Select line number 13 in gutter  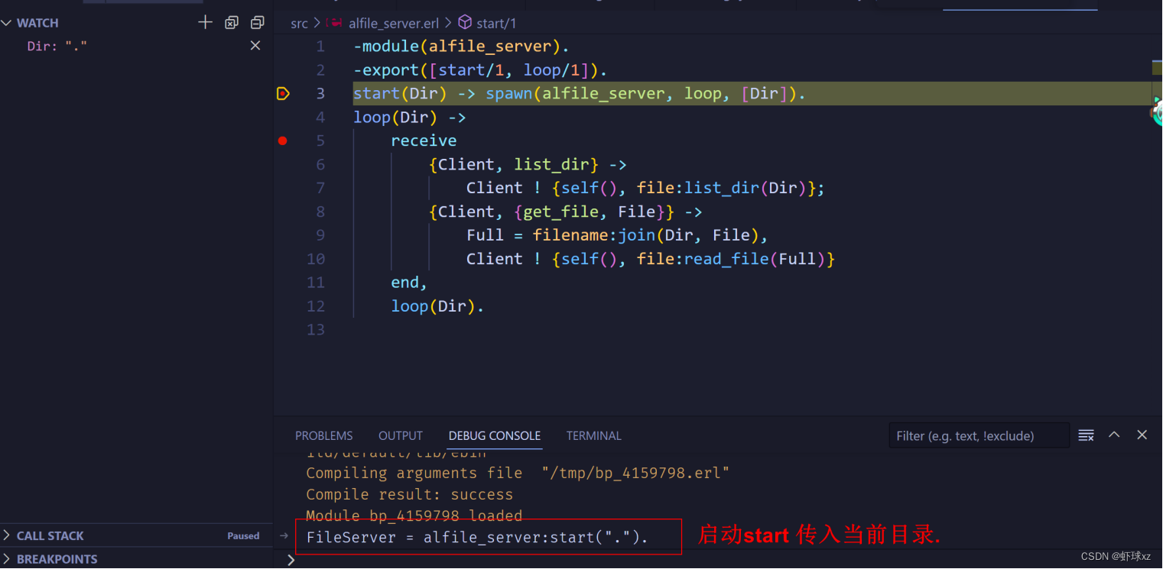pyautogui.click(x=316, y=330)
